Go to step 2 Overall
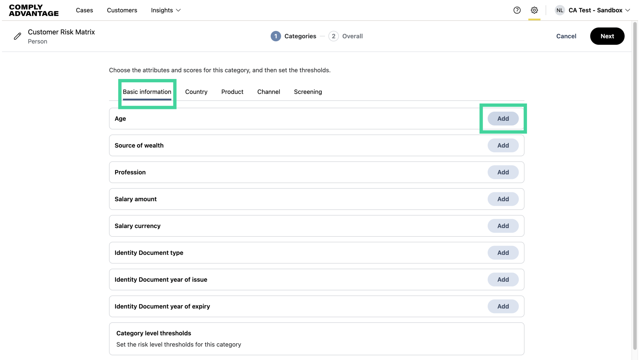The height and width of the screenshot is (360, 640). 334,36
